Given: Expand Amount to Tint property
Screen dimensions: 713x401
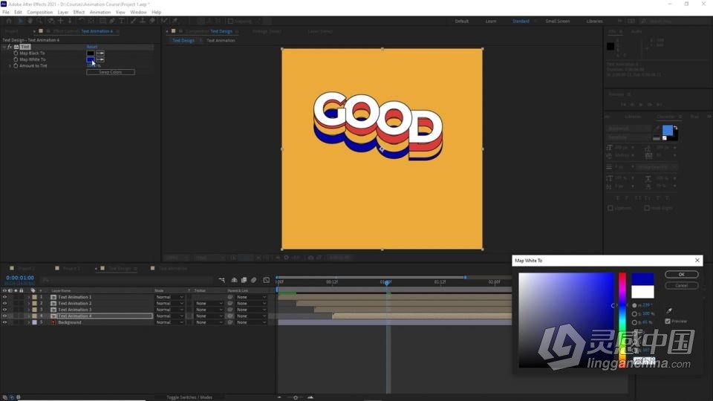Looking at the screenshot, I should click(10, 66).
